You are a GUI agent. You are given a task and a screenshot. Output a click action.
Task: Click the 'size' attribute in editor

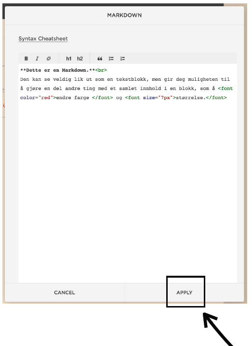pyautogui.click(x=149, y=98)
